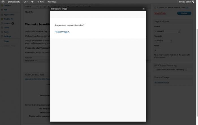
Task: Click the Tools sidebar icon
Action: [x=2, y=32]
